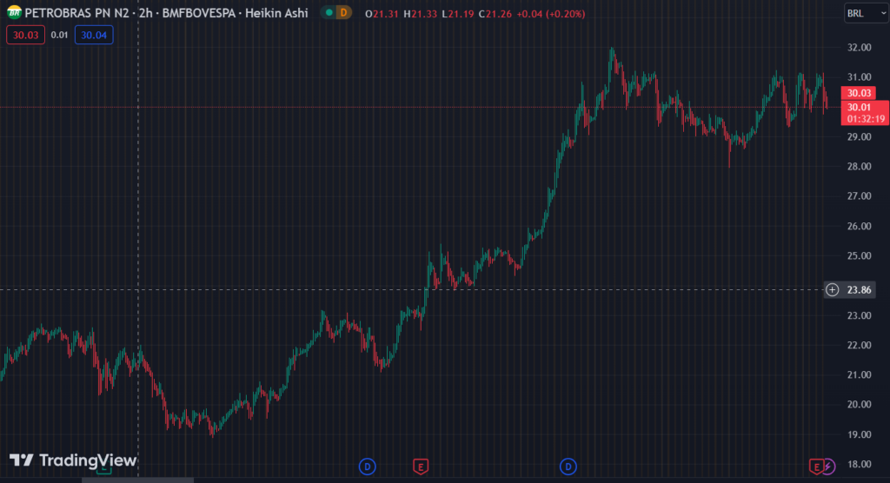
Task: Select the close value C21.26
Action: click(x=495, y=14)
